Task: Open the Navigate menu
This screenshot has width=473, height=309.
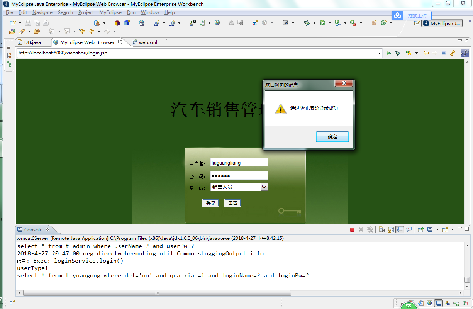Action: click(x=42, y=12)
